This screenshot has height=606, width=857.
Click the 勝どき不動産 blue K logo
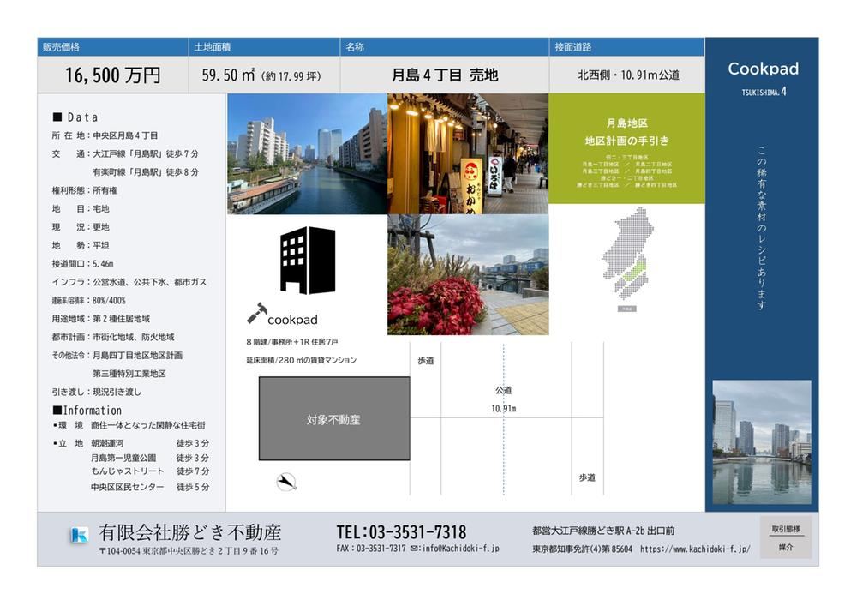click(x=80, y=535)
